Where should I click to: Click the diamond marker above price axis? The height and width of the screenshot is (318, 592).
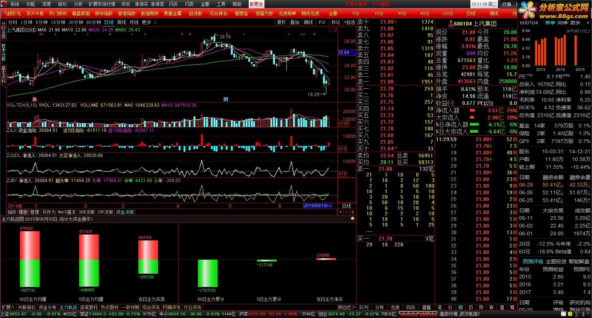point(330,30)
